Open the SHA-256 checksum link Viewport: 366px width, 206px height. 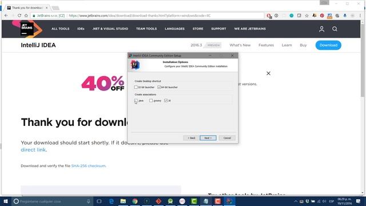tap(88, 166)
